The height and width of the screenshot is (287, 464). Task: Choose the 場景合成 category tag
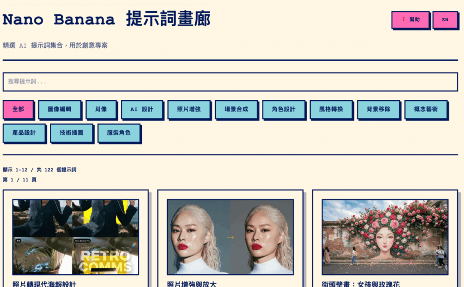[x=236, y=109]
